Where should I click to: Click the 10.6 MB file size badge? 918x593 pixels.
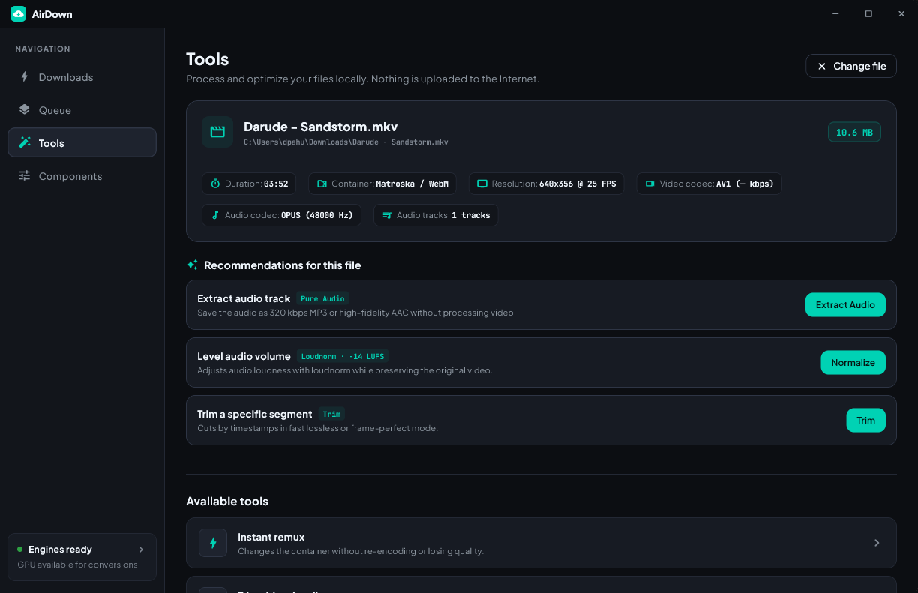tap(854, 133)
